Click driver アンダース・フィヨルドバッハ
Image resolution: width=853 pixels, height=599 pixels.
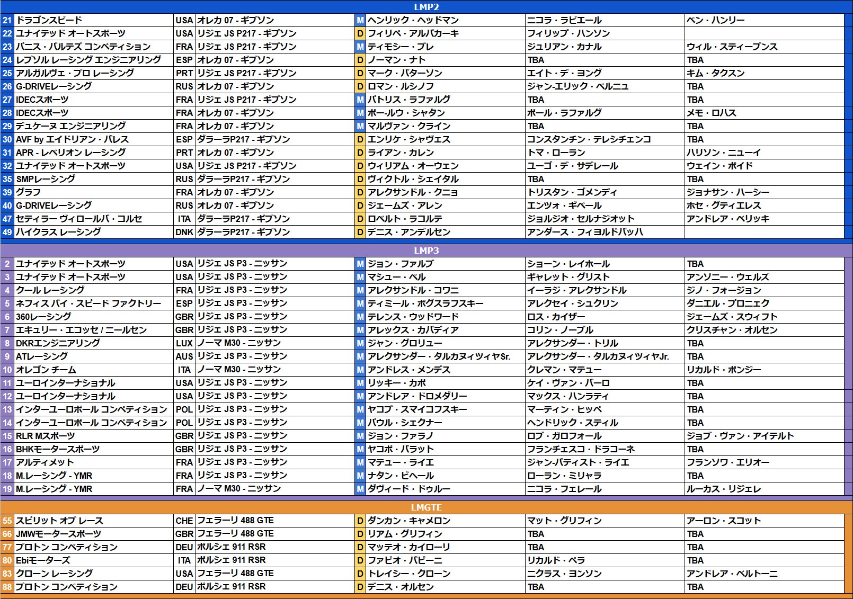coord(585,232)
